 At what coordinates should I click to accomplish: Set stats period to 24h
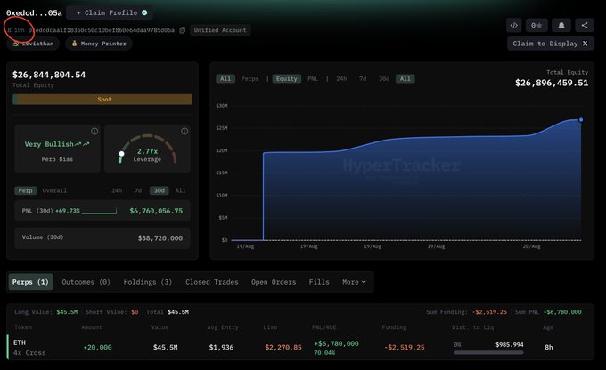tap(117, 190)
